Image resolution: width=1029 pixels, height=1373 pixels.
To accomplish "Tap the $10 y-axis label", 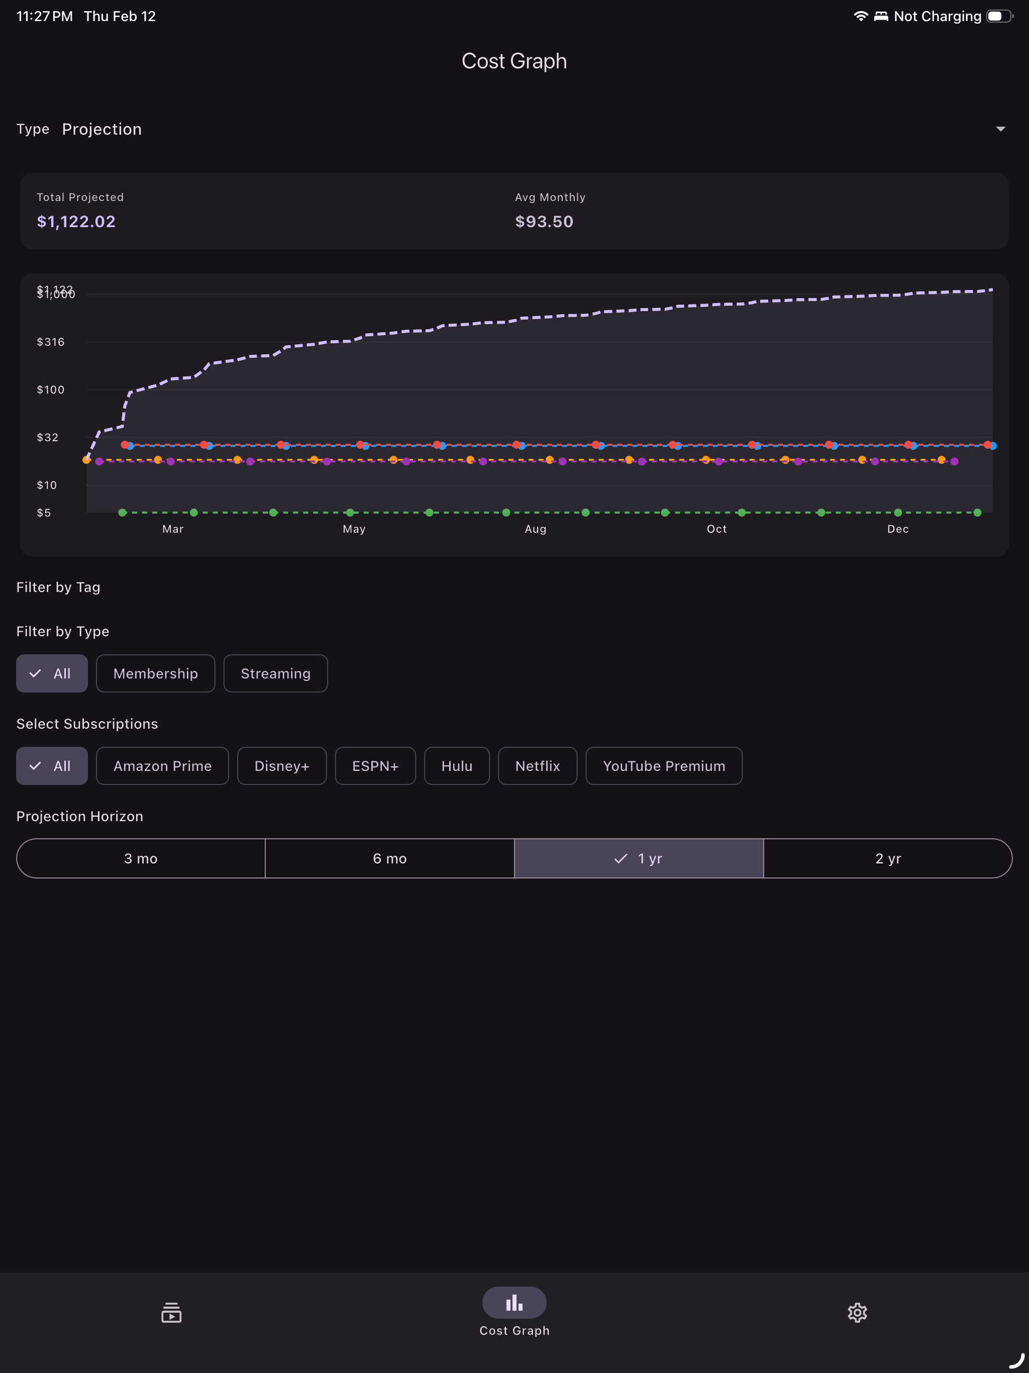I will tap(47, 485).
